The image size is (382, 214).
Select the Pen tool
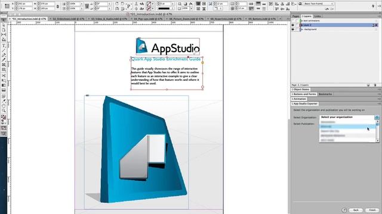[x=4, y=55]
